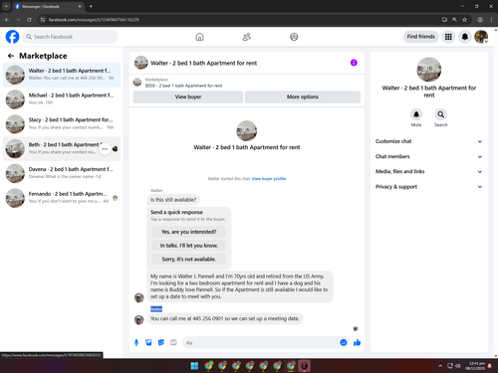The image size is (498, 373).
Task: Expand the Privacy & support section
Action: pyautogui.click(x=428, y=187)
